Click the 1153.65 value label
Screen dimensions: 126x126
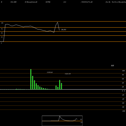50,72
